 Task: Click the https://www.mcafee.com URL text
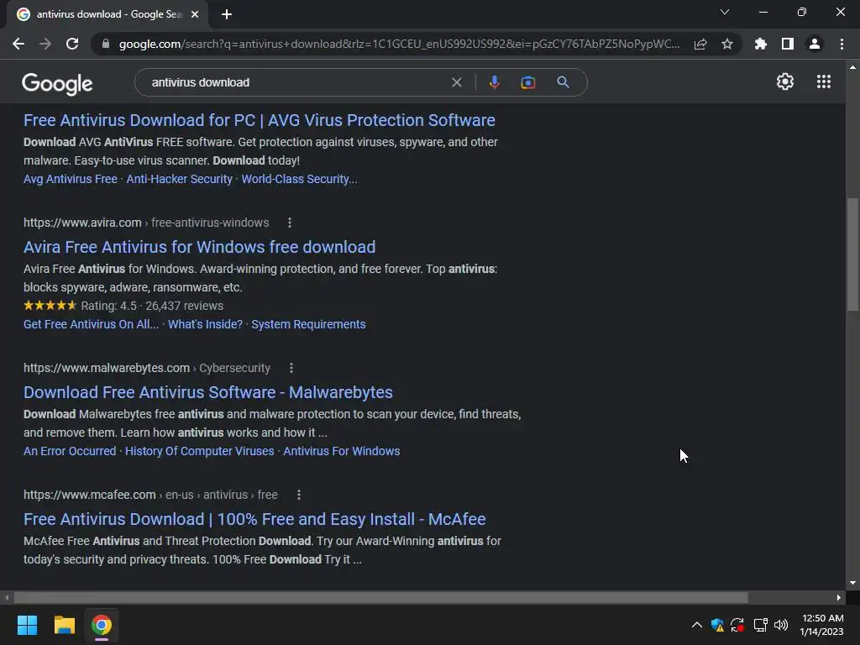[x=89, y=495]
